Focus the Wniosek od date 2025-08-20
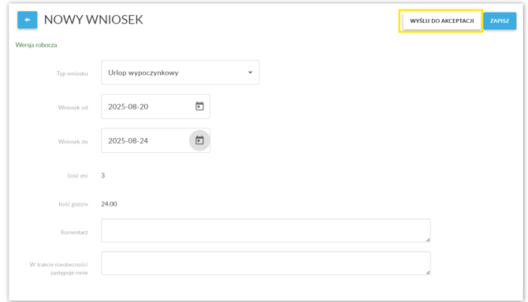Image resolution: width=528 pixels, height=302 pixels. 128,107
